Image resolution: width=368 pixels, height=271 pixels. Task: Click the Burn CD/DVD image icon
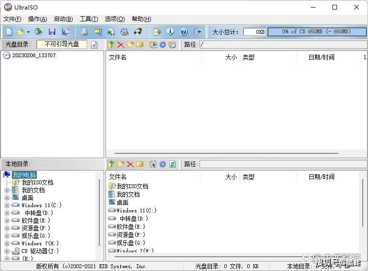click(x=138, y=32)
